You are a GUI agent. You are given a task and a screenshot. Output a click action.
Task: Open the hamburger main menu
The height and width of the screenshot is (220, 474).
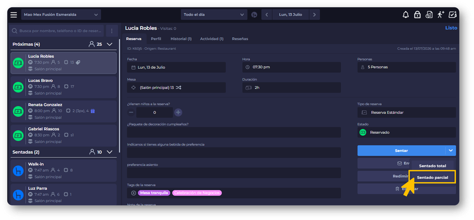(x=14, y=15)
